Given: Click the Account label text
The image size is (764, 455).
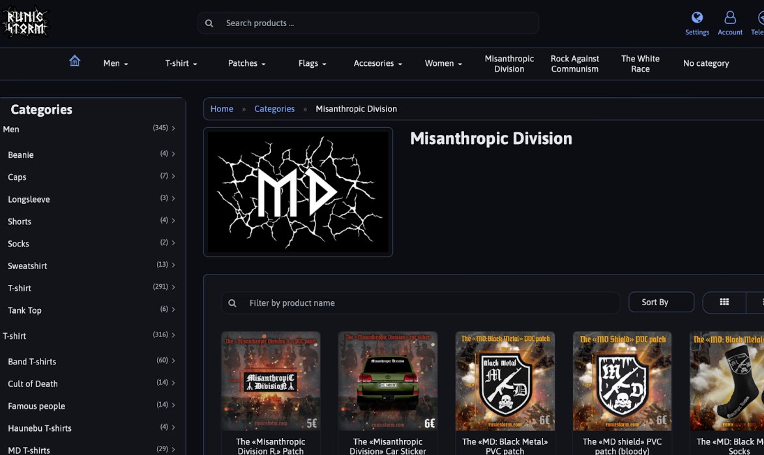Looking at the screenshot, I should point(730,32).
